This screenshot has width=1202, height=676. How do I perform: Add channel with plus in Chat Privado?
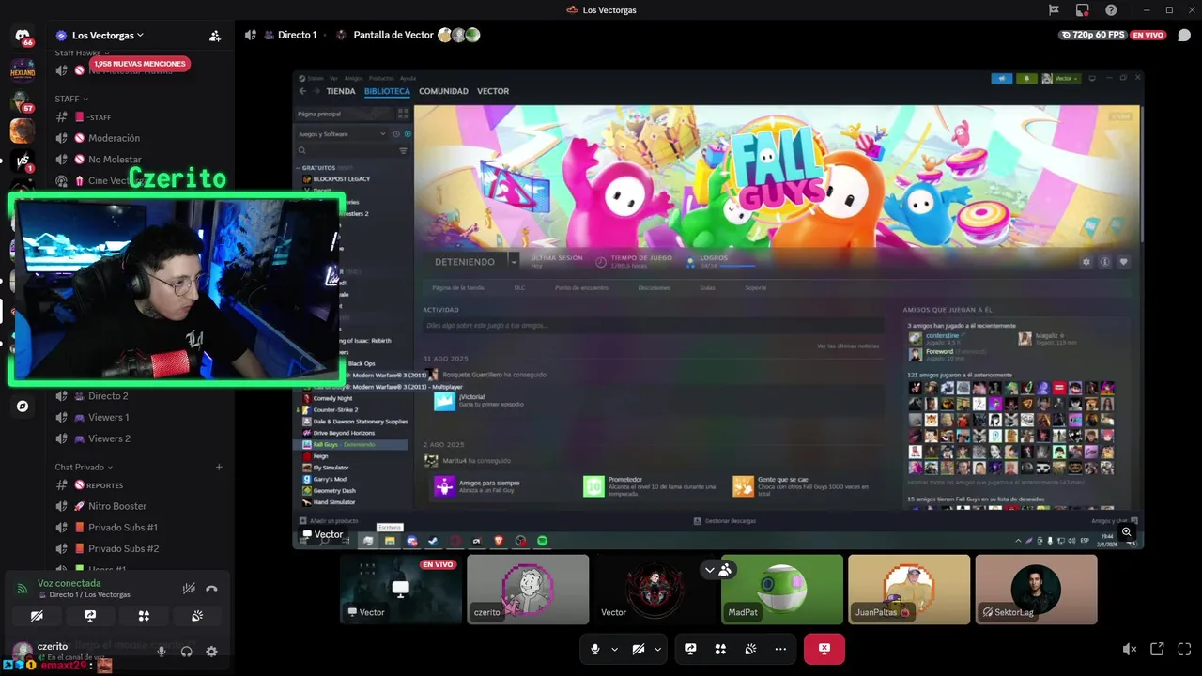pos(219,467)
